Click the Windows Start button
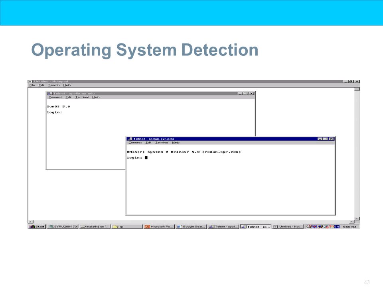Screen dimensions: 383x287 pos(37,226)
